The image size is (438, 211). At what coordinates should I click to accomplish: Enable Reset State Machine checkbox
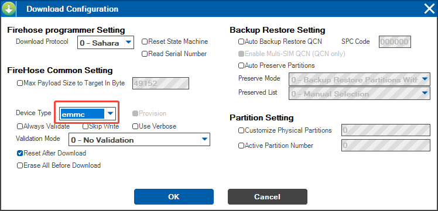pyautogui.click(x=145, y=42)
